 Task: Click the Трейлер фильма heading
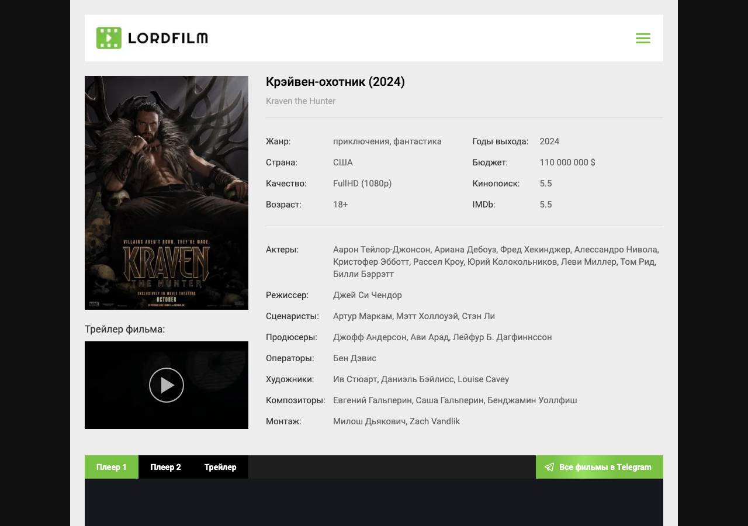tap(125, 329)
